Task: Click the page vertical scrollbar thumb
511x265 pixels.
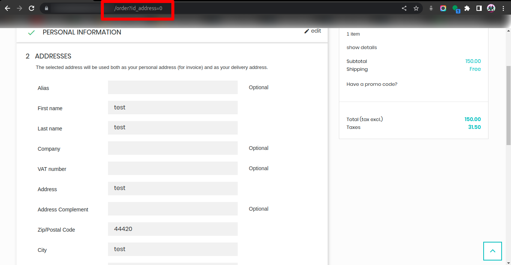Action: [x=508, y=105]
